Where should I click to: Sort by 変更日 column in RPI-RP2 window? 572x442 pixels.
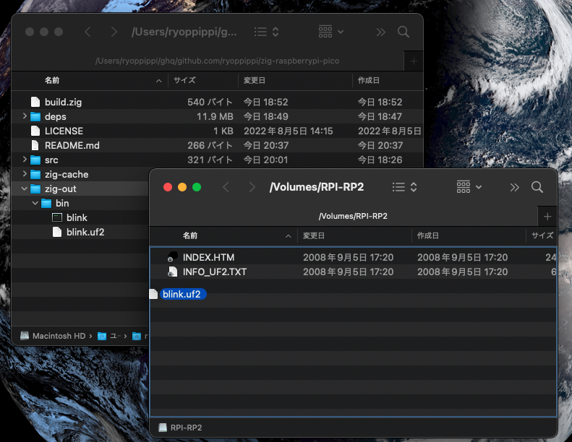[314, 235]
